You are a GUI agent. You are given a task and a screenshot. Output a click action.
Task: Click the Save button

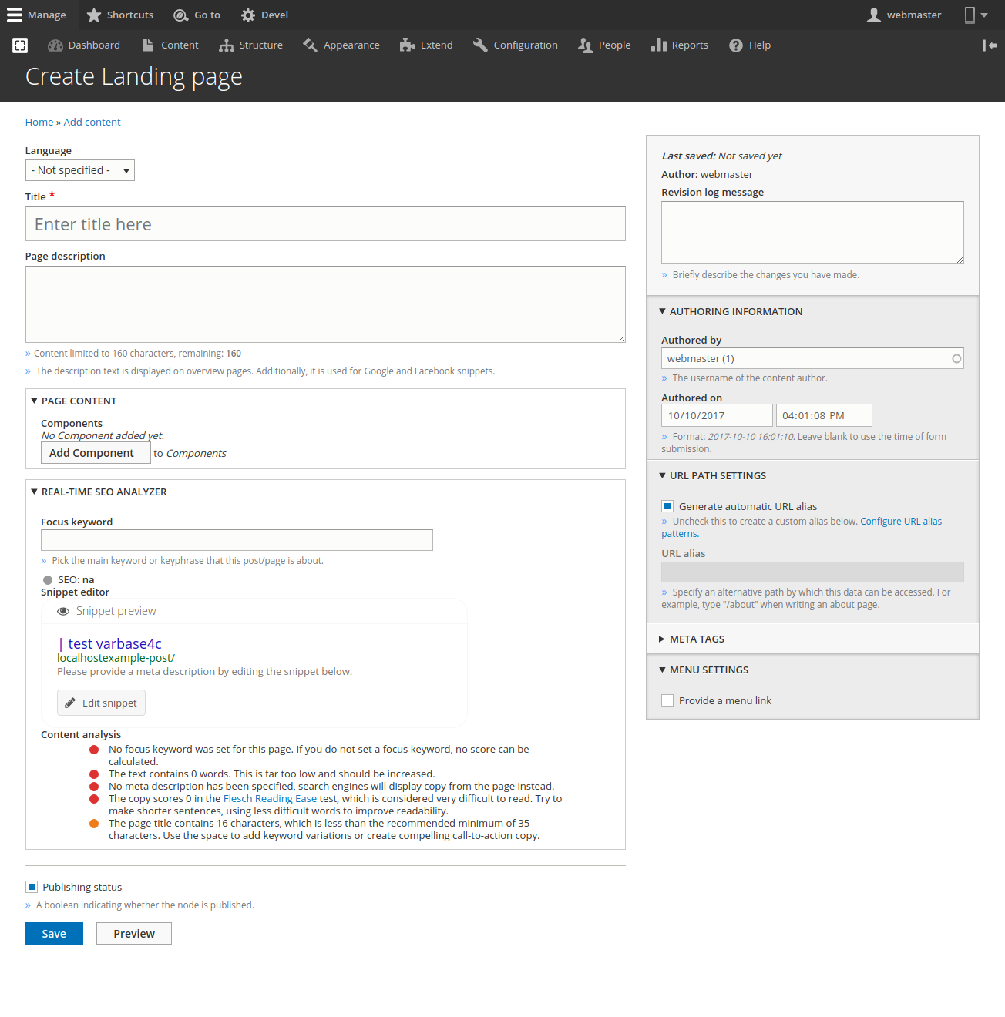(x=54, y=933)
